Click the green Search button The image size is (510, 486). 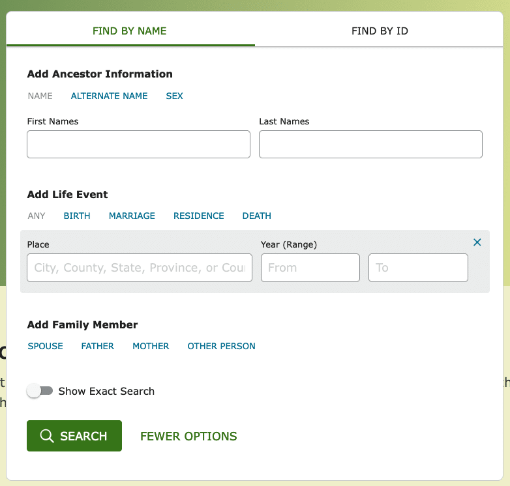pyautogui.click(x=74, y=436)
